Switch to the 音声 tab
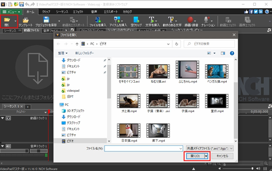This screenshot has height=171, width=272. click(94, 12)
